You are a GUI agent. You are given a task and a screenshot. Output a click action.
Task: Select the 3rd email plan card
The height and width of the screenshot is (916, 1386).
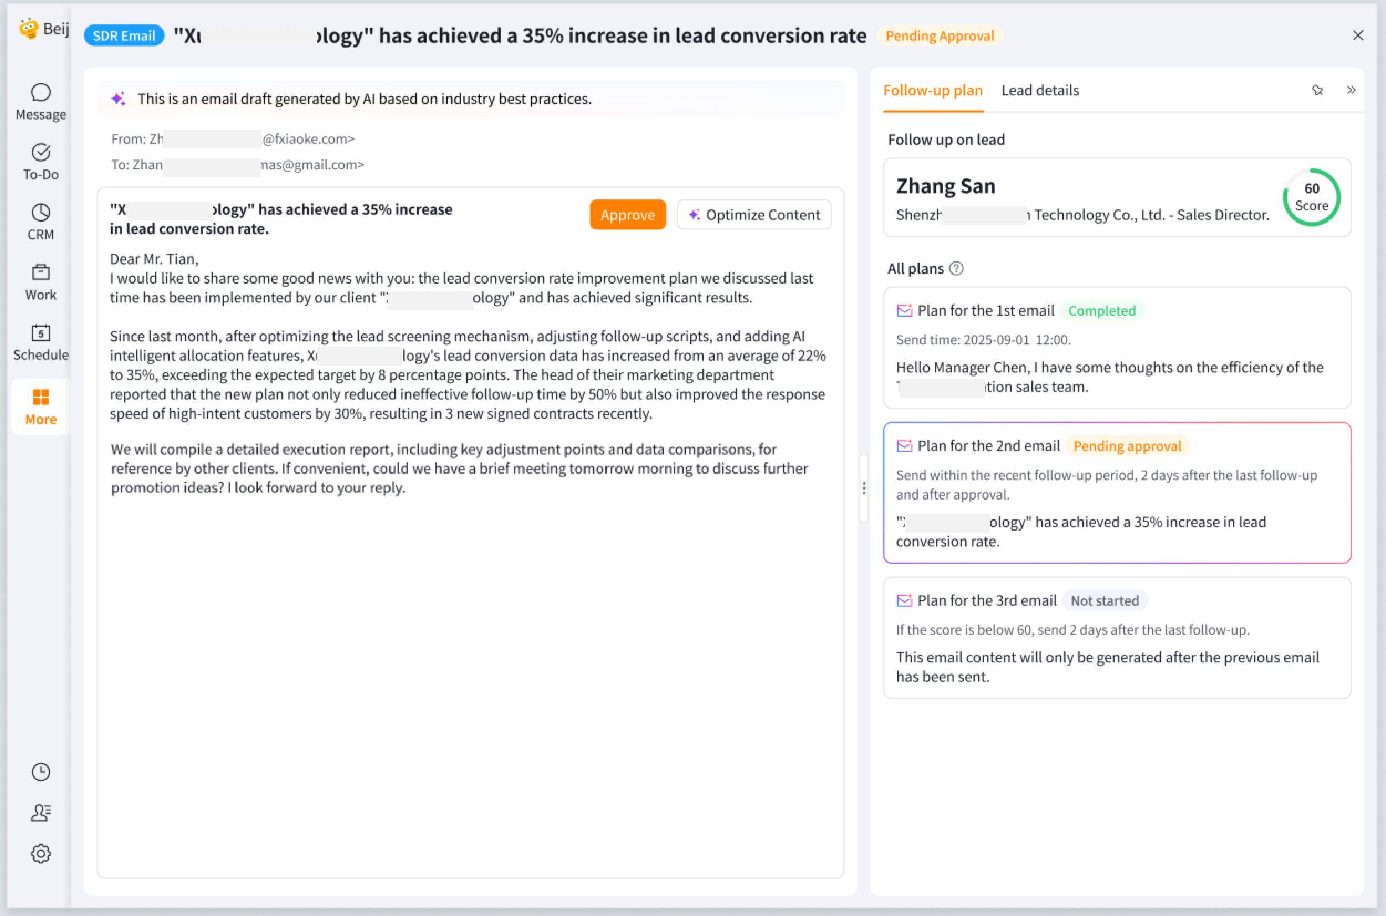pyautogui.click(x=1116, y=637)
